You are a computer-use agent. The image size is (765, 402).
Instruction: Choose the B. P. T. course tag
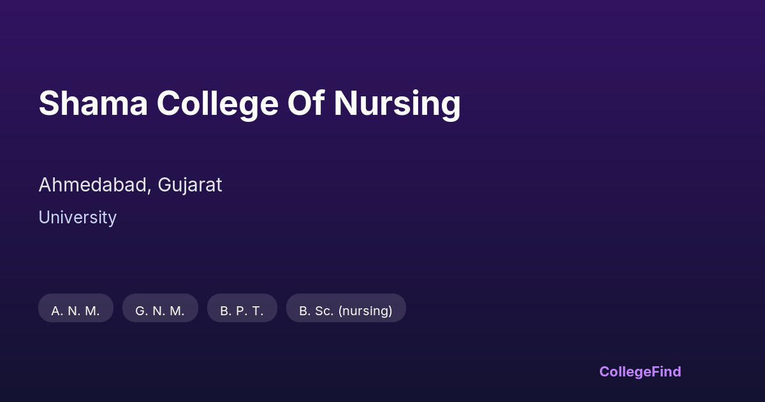pyautogui.click(x=242, y=311)
